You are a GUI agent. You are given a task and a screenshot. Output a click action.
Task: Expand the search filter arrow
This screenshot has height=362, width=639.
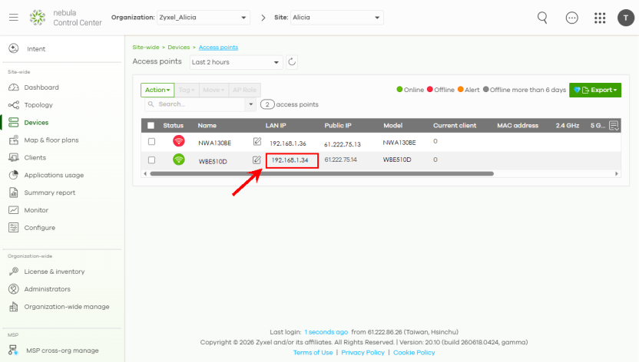pos(250,104)
